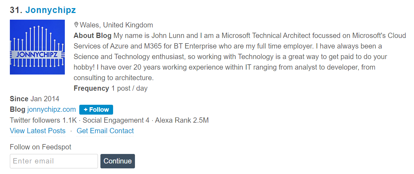The height and width of the screenshot is (174, 414).
Task: Click the Twitter followers 1.1K stat
Action: point(43,120)
